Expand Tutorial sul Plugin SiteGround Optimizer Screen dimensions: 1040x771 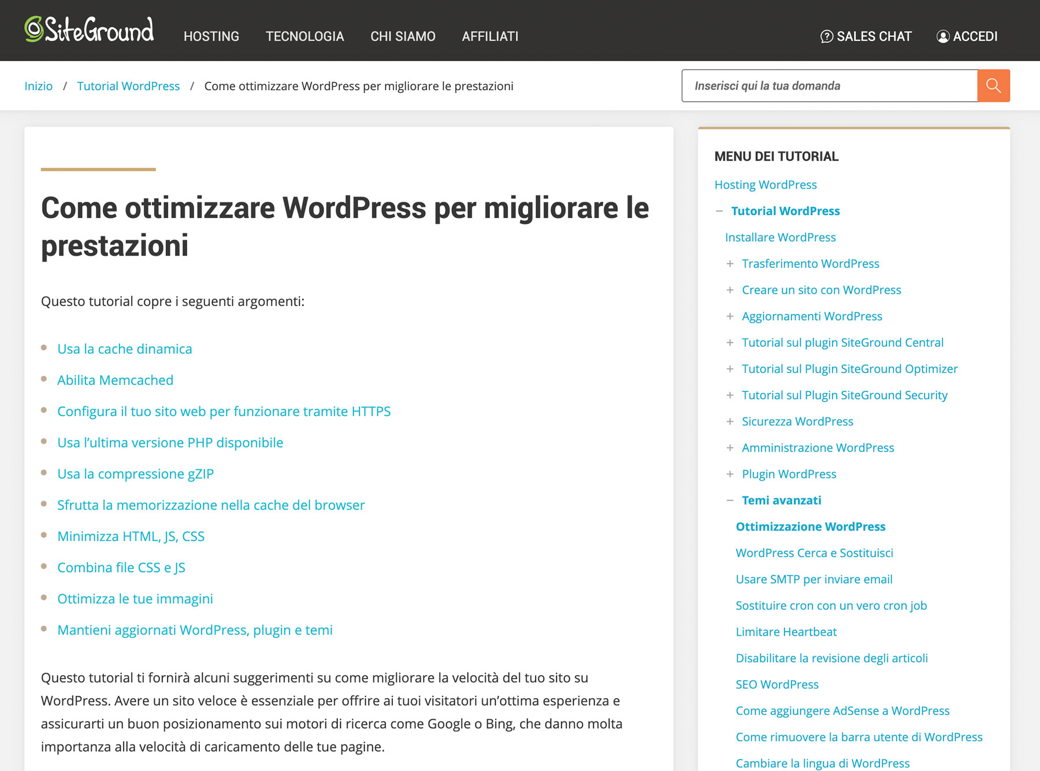point(730,369)
